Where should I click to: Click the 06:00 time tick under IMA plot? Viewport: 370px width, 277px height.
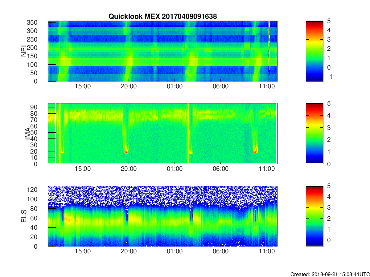point(221,169)
